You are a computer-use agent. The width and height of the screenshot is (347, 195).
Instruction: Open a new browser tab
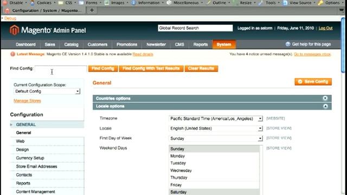[x=92, y=10]
